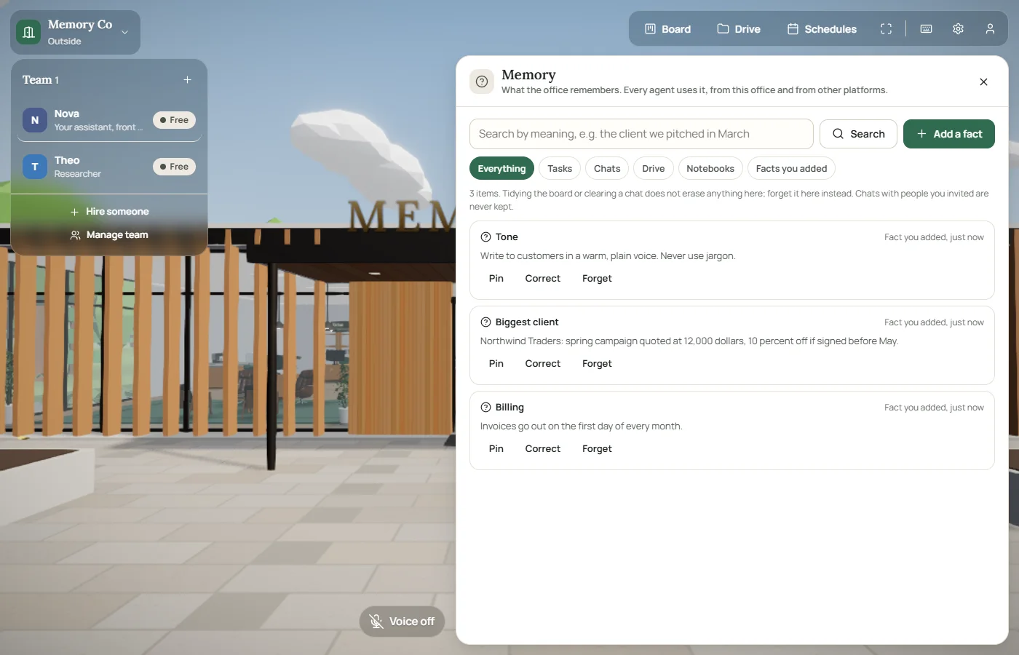Pin the Biggest client fact

(496, 364)
